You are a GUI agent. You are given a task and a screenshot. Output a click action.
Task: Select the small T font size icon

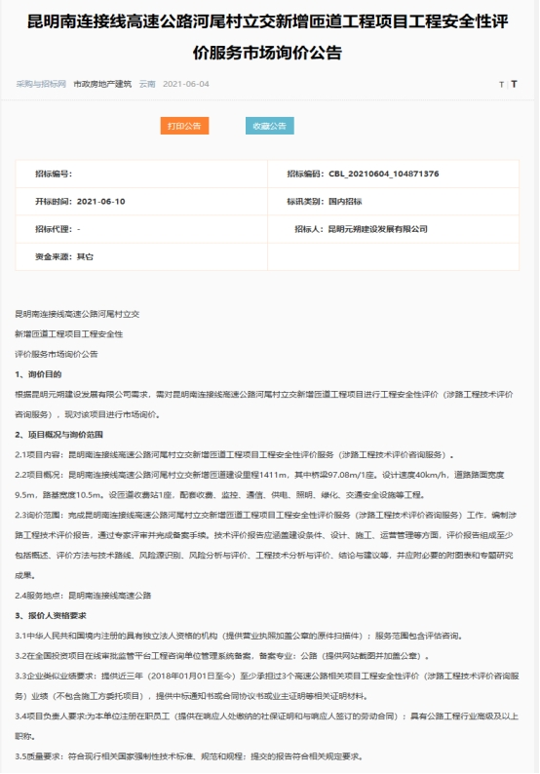click(502, 85)
